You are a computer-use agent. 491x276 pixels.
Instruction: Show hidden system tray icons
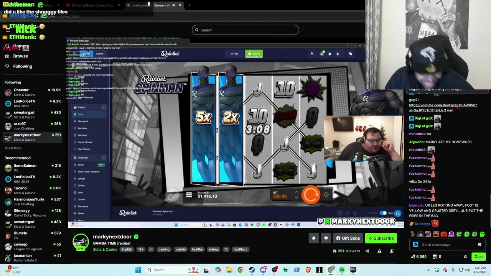coord(428,270)
